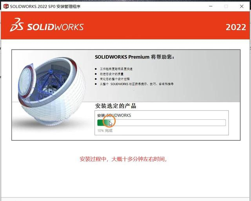251x201 pixels.
Task: Click the '改进您设计的质量' bullet item
Action: (111, 74)
